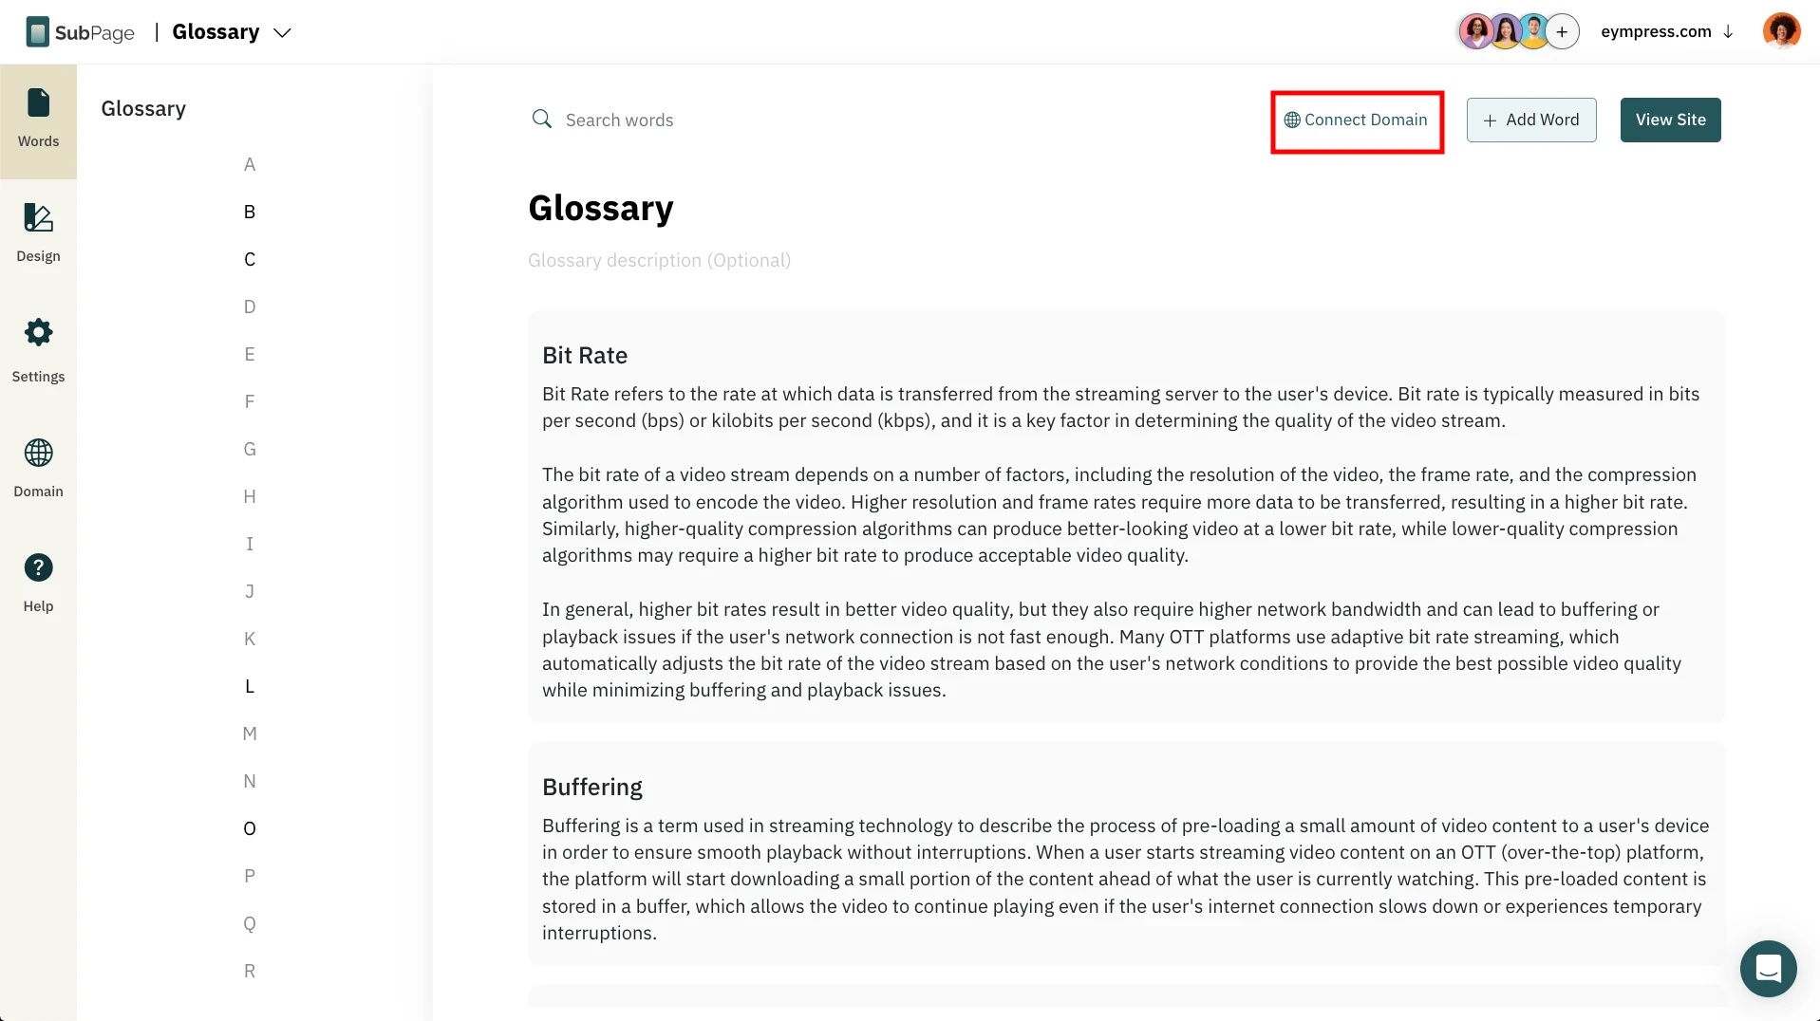Expand the Glossary title dropdown chevron
Viewport: 1820px width, 1021px height.
click(x=282, y=32)
